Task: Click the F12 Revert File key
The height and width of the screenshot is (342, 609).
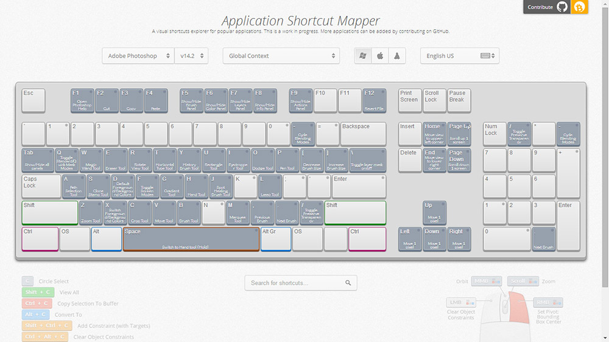Action: (x=375, y=100)
